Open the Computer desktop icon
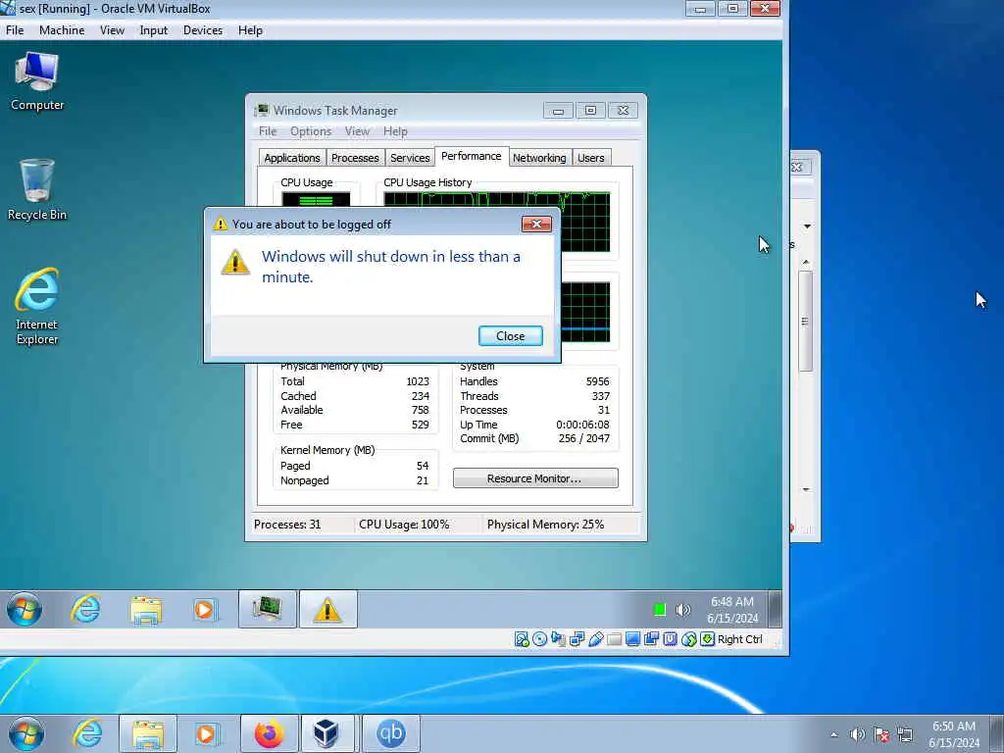Image resolution: width=1004 pixels, height=753 pixels. pyautogui.click(x=37, y=81)
